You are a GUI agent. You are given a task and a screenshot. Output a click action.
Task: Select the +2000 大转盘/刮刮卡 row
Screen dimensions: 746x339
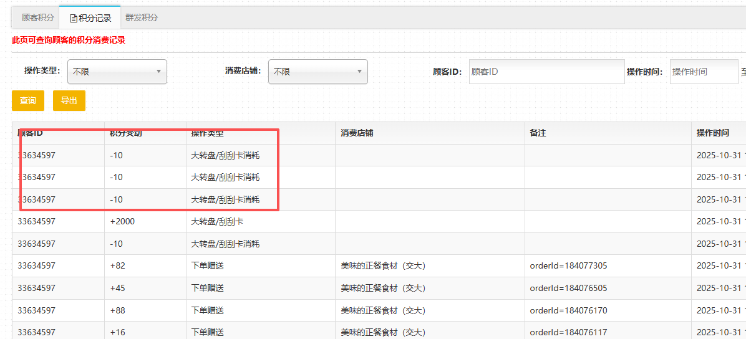[x=225, y=221]
